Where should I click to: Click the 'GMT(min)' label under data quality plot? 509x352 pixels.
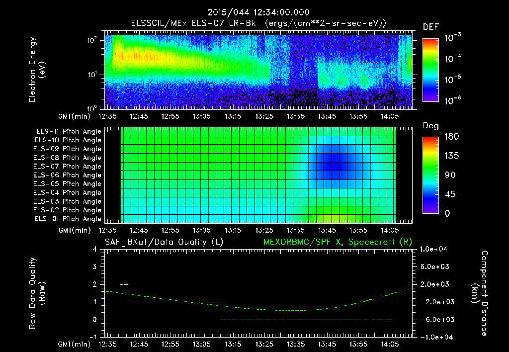click(x=75, y=344)
